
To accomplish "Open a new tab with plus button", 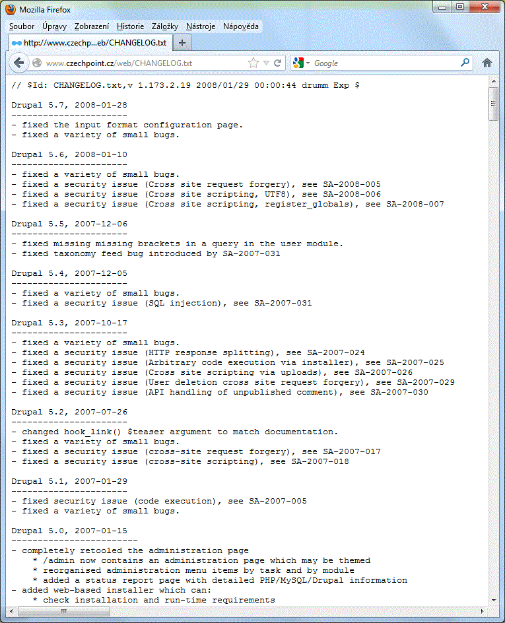I will tap(182, 43).
